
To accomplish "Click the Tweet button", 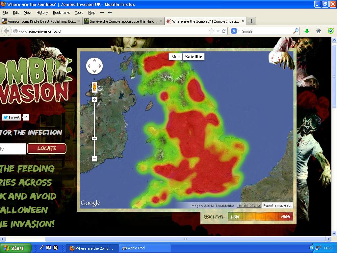I will 12,117.
